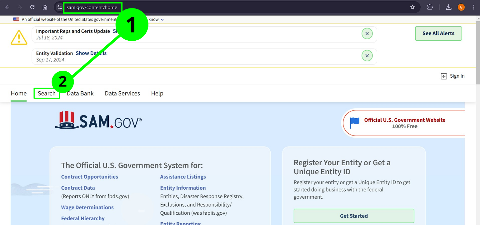This screenshot has height=225, width=480.
Task: Open the Search tab
Action: point(47,93)
